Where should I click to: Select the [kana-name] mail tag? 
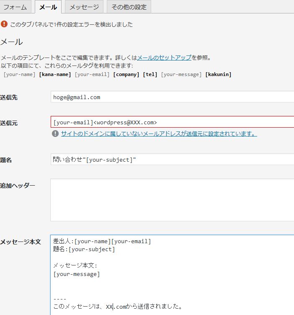[55, 74]
